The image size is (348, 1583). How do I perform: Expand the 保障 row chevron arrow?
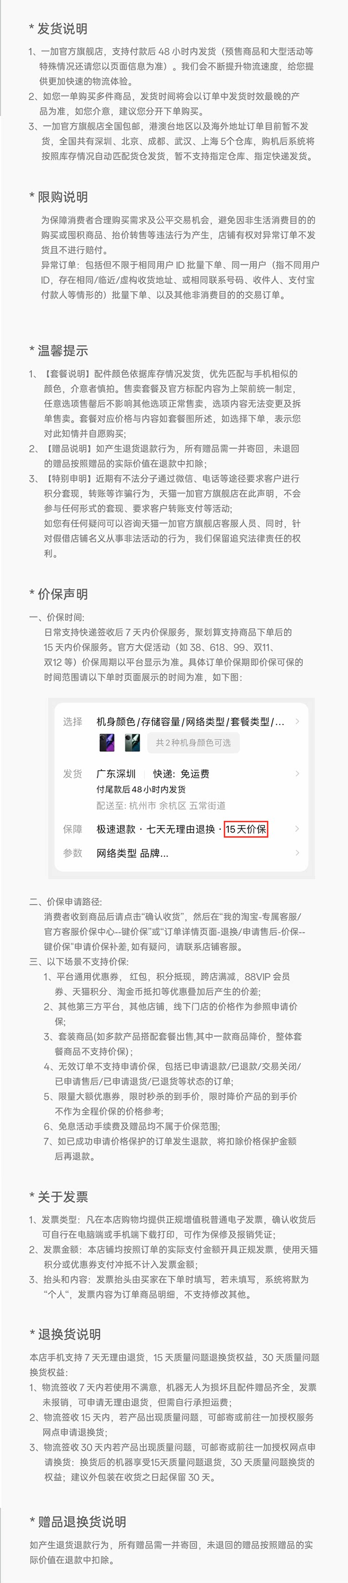click(x=297, y=829)
